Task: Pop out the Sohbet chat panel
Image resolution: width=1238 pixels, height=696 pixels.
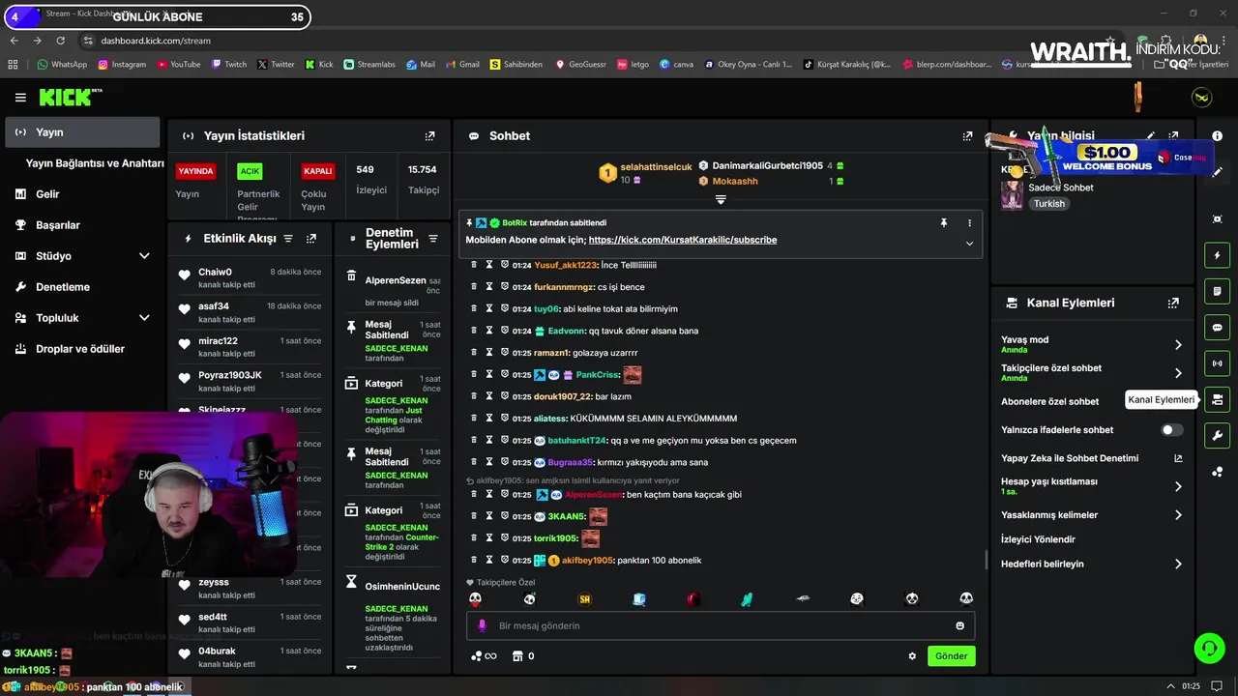Action: pos(967,136)
